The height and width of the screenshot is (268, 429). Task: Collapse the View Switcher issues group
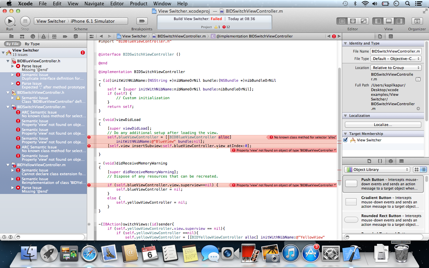3,52
